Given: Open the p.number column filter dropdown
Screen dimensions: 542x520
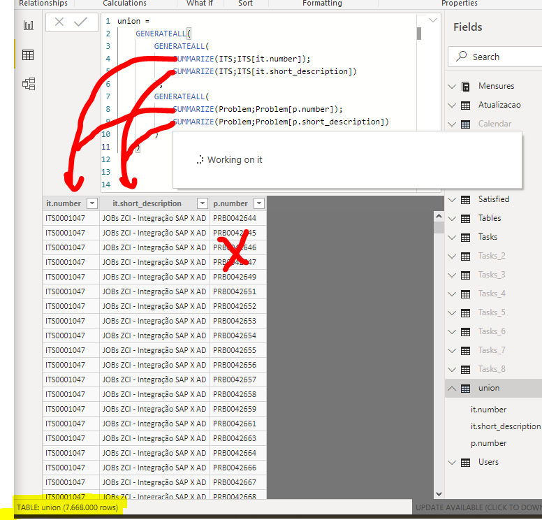Looking at the screenshot, I should [x=259, y=203].
